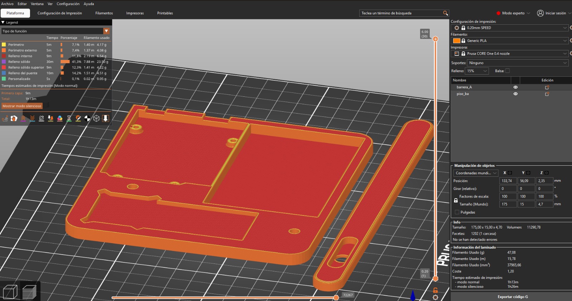Click the X axis mirror icon
This screenshot has width=572, height=301.
pyautogui.click(x=510, y=173)
